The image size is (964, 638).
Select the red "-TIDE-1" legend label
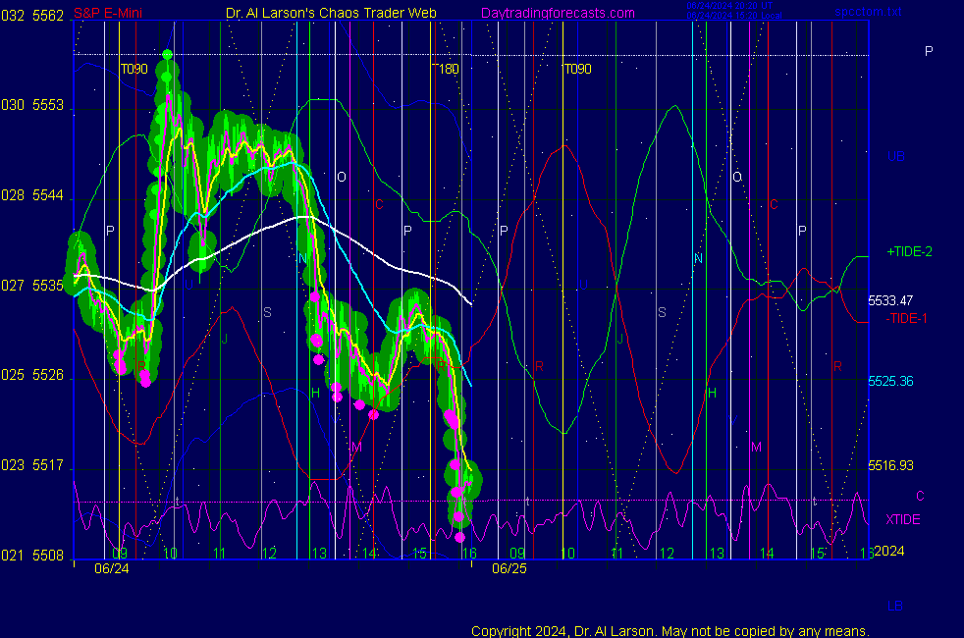(906, 318)
